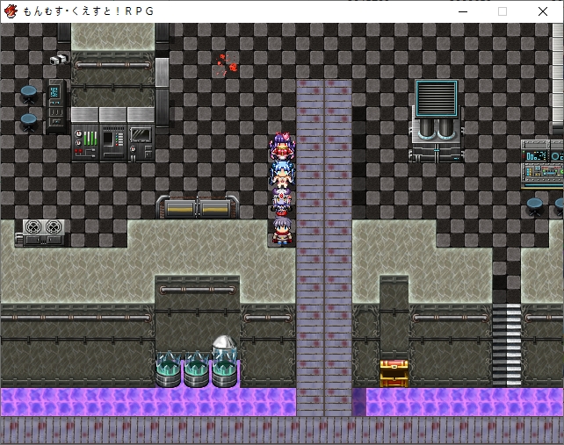The width and height of the screenshot is (564, 445).
Task: Click the large ventilation monitor machine
Action: (437, 121)
